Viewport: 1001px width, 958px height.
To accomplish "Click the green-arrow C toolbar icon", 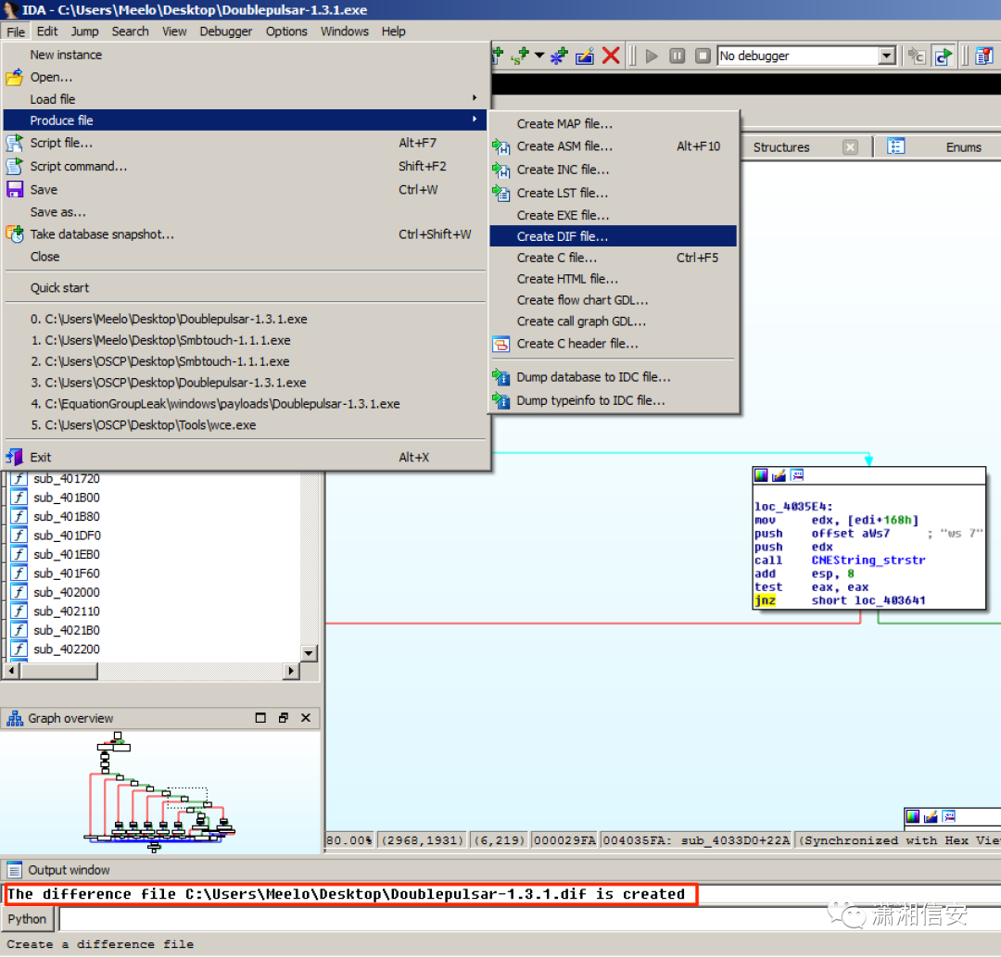I will pyautogui.click(x=943, y=57).
